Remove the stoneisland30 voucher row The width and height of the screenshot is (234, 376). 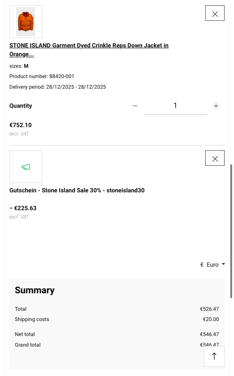[x=215, y=158]
